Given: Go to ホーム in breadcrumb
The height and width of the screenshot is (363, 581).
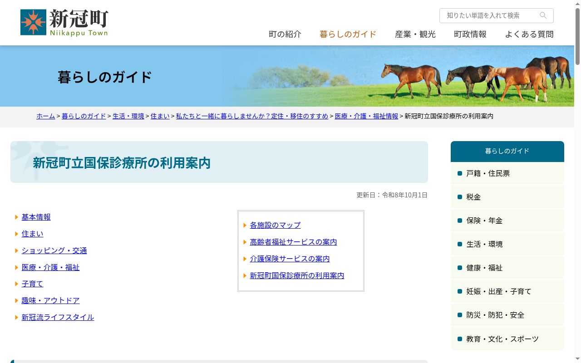Looking at the screenshot, I should [46, 116].
